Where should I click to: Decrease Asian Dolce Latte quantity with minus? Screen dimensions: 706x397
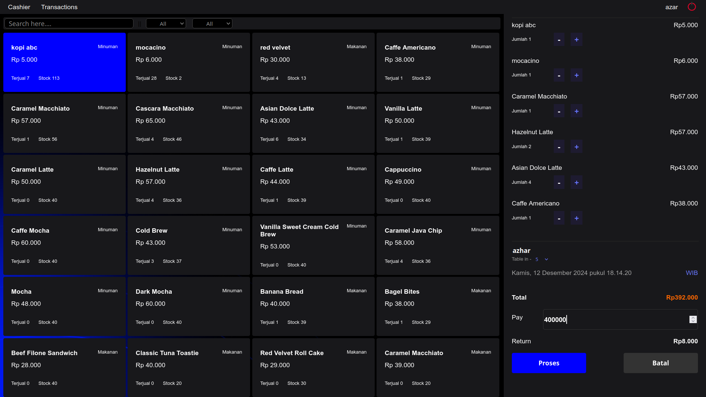(x=559, y=182)
